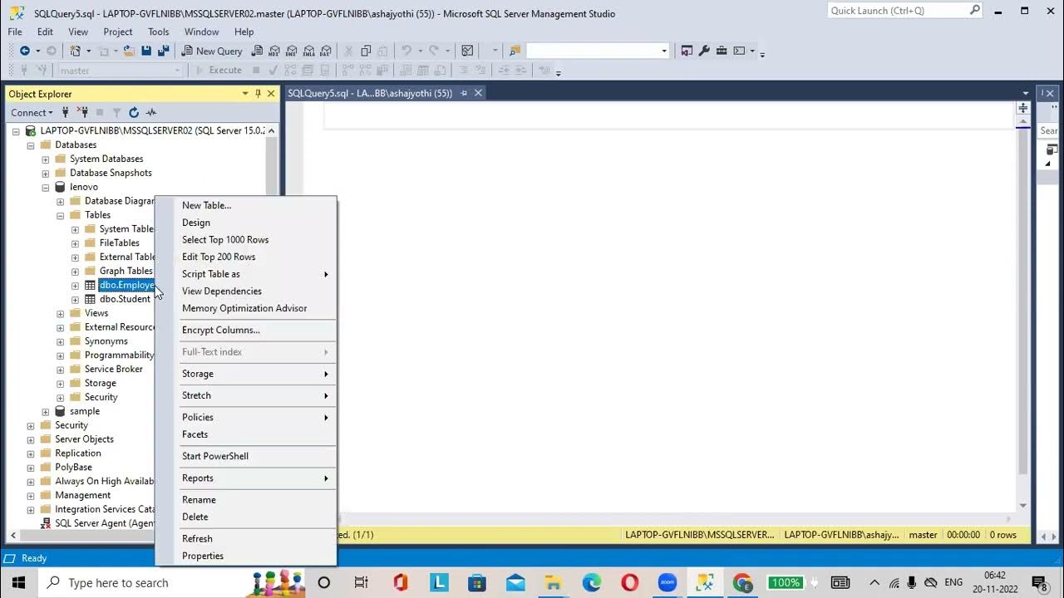This screenshot has width=1064, height=598.
Task: Click the Disconnect icon in Object Explorer
Action: (x=82, y=112)
